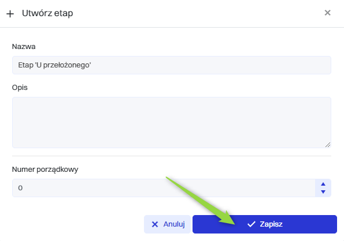This screenshot has height=241, width=344.
Task: Click the Utwórz etap dialog title
Action: point(47,13)
